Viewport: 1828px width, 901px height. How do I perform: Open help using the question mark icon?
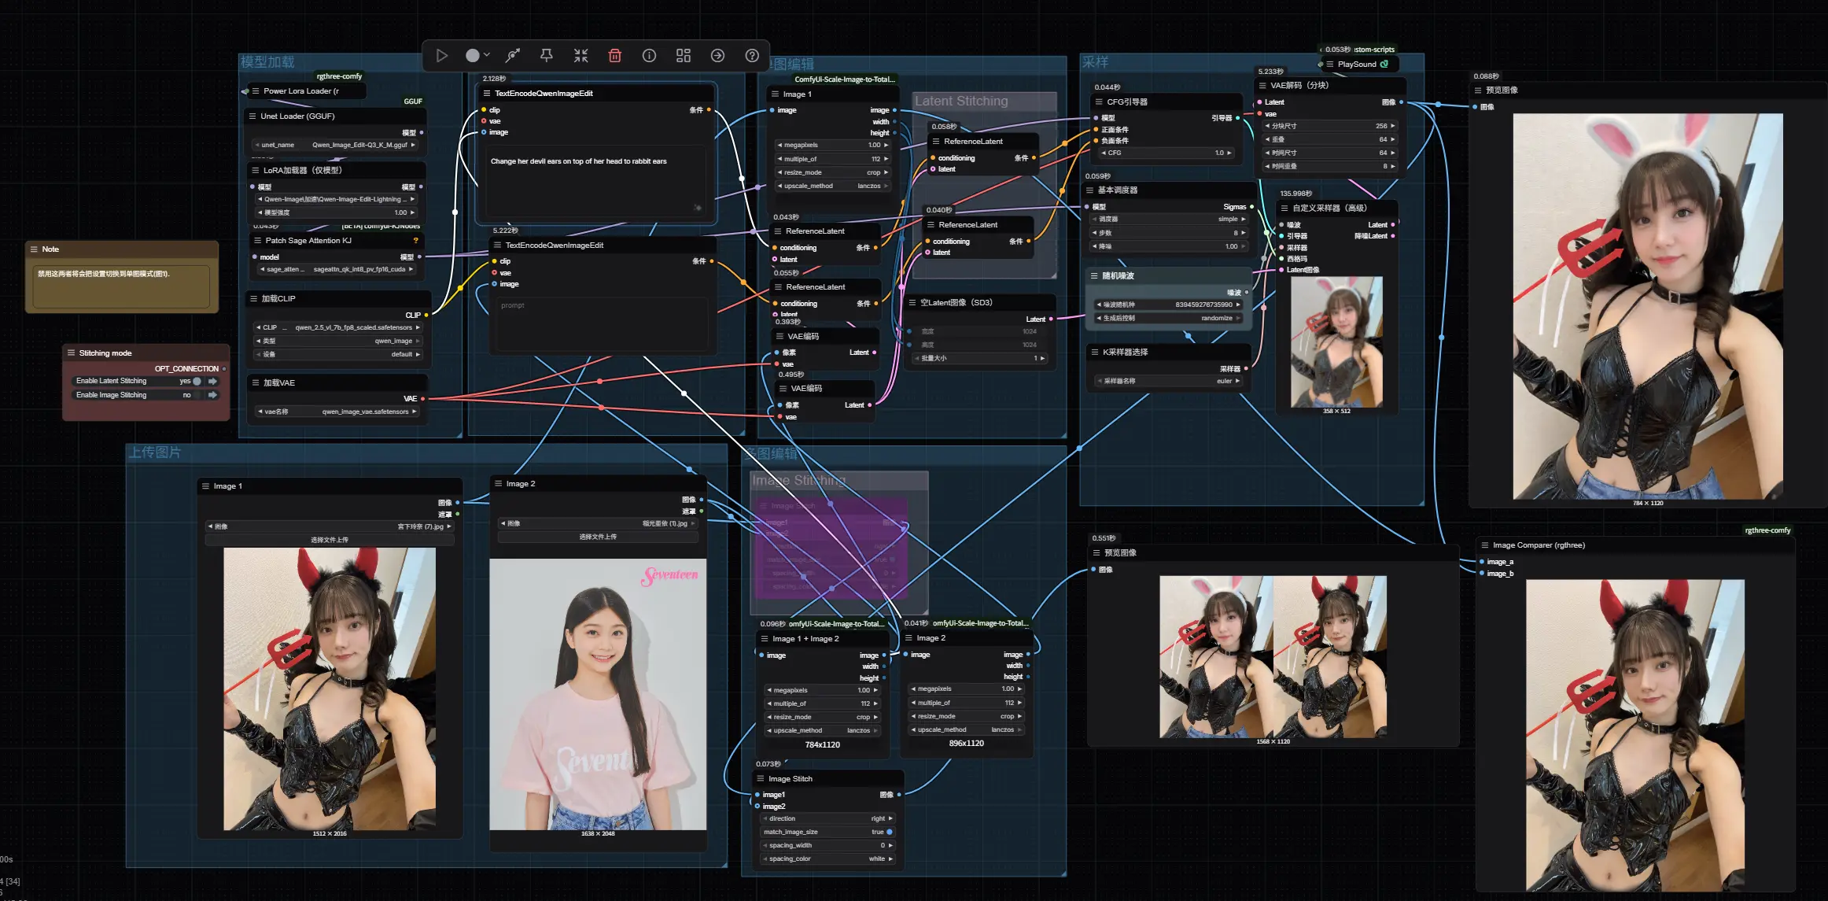point(751,55)
